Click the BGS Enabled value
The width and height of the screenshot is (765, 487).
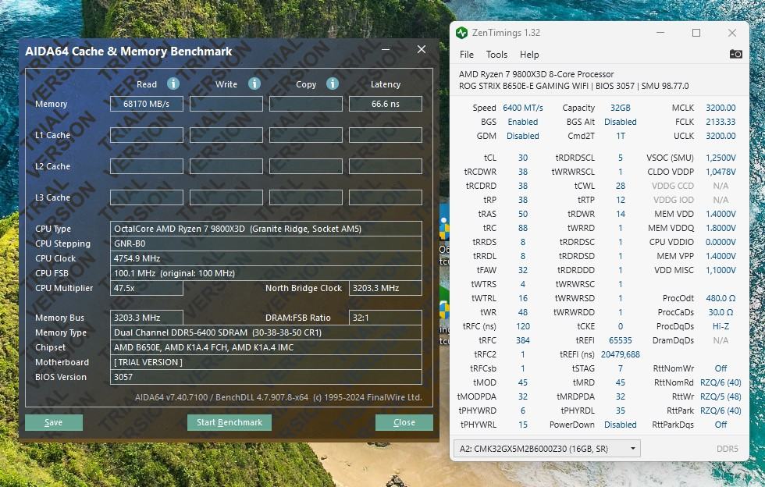coord(522,122)
